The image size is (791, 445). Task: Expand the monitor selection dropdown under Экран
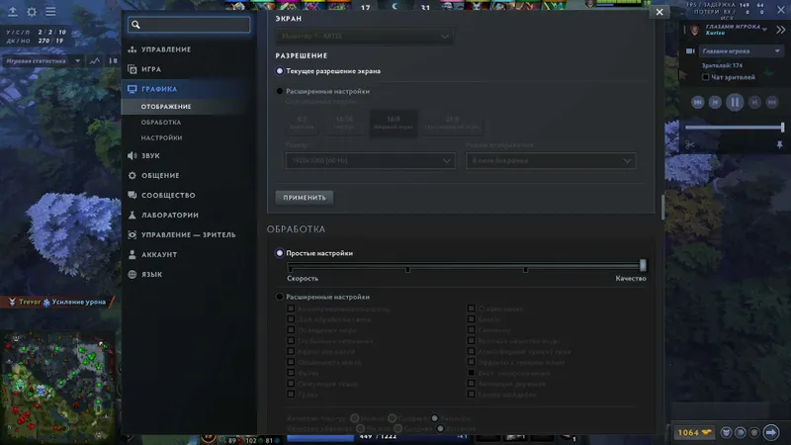pyautogui.click(x=364, y=37)
